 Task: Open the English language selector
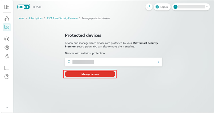(162, 7)
